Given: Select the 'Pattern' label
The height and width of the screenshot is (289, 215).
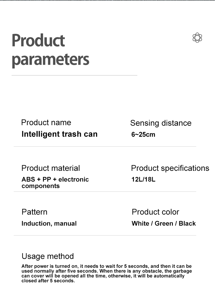Looking at the screenshot, I should pos(34,212).
